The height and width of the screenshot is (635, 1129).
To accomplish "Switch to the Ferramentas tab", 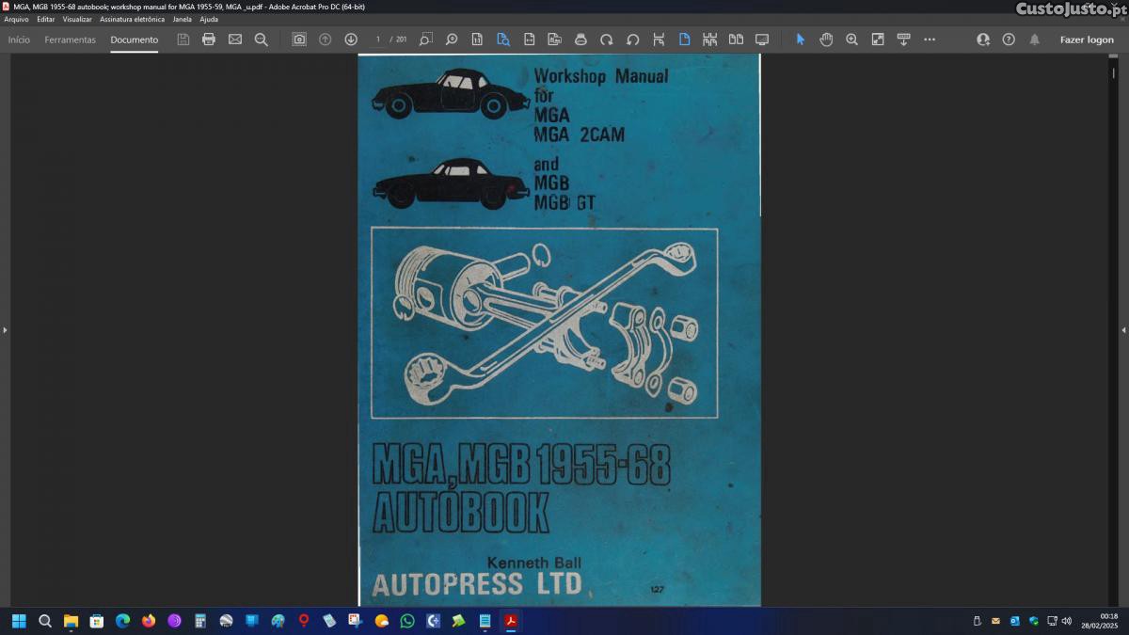I will point(71,40).
